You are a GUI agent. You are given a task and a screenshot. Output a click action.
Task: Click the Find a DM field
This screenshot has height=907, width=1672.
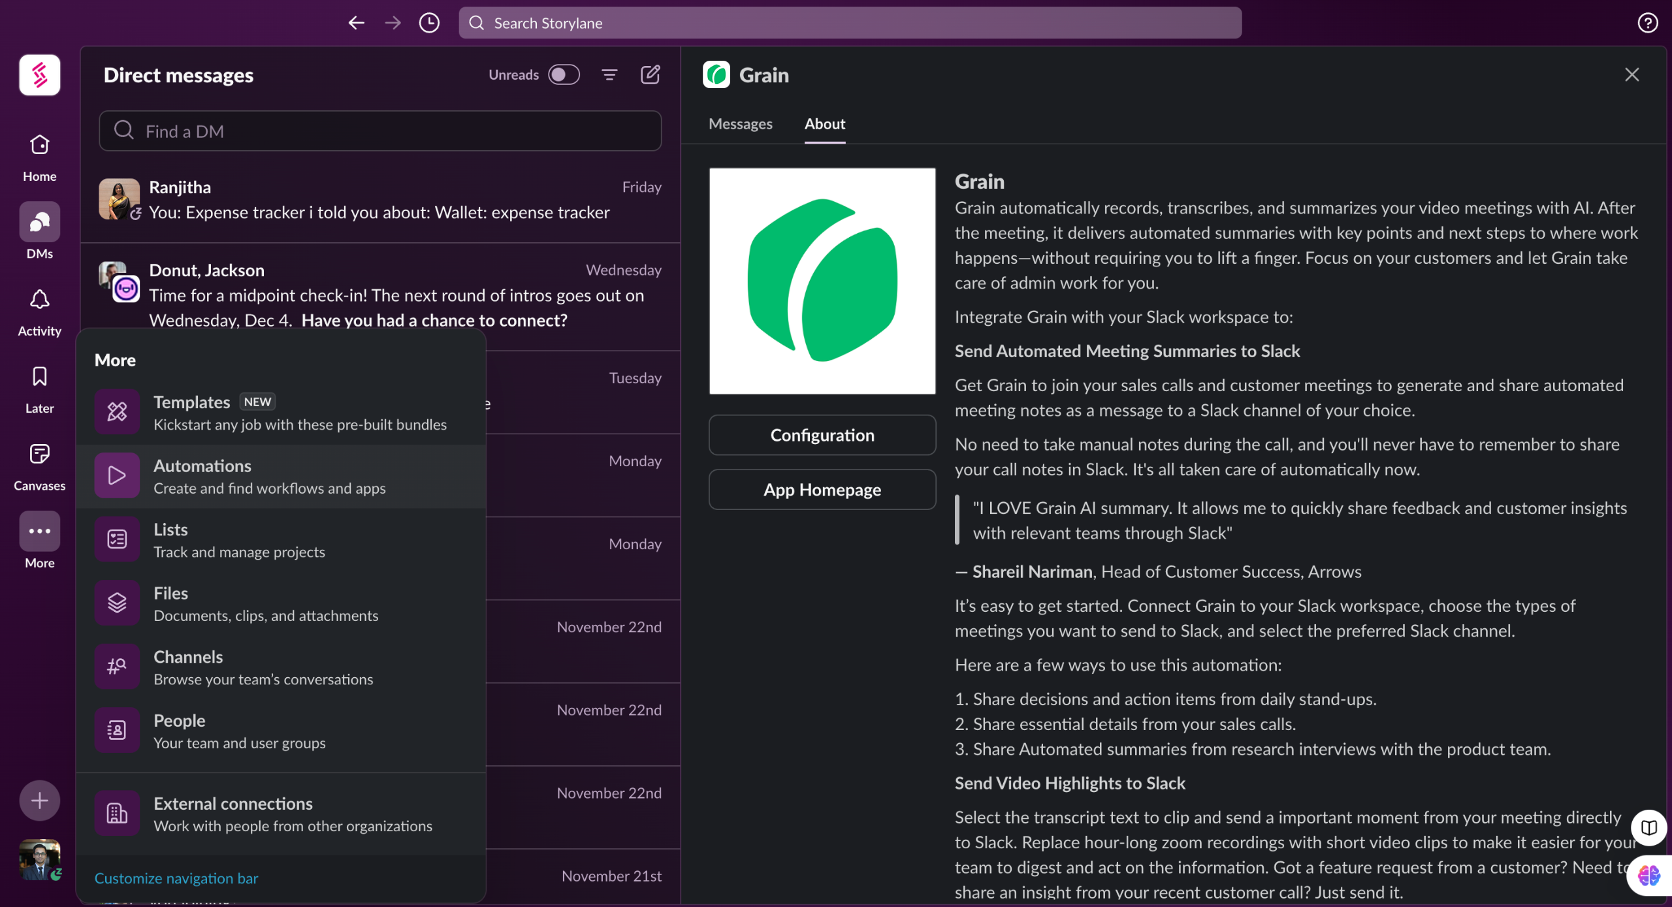380,131
